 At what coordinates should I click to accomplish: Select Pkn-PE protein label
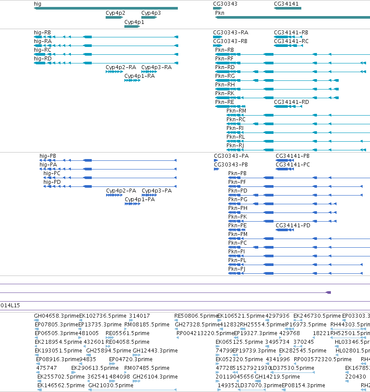(x=237, y=226)
